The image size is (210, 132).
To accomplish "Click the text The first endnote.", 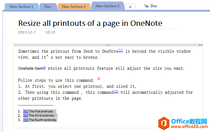I will (41, 111).
